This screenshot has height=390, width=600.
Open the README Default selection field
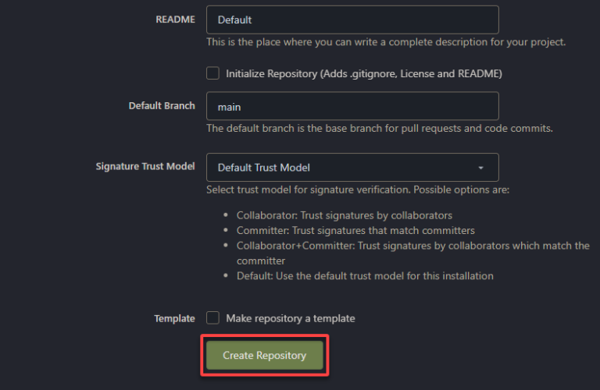[352, 19]
